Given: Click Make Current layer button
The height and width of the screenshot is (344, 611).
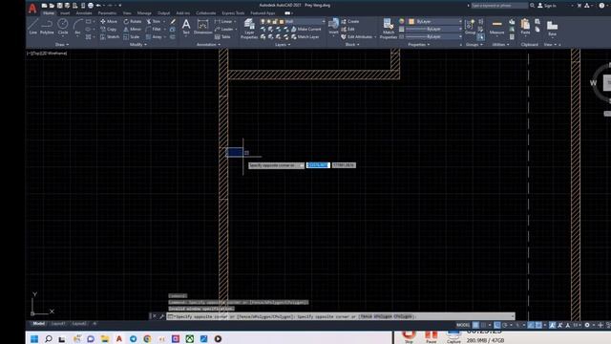Looking at the screenshot, I should tap(306, 30).
